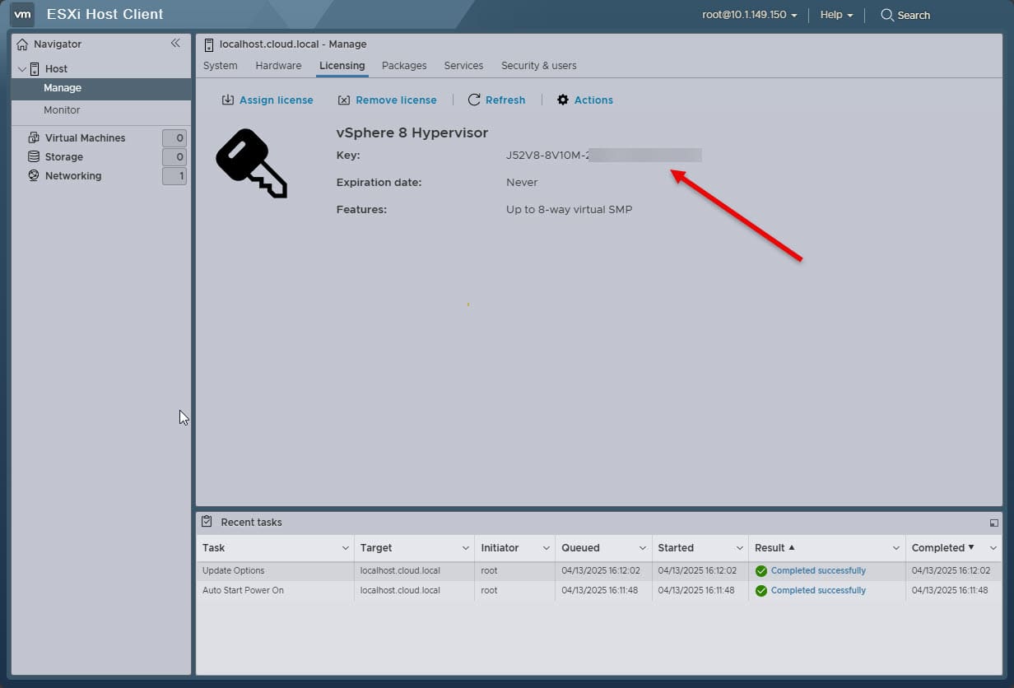Switch to the Hardware tab
This screenshot has width=1014, height=688.
coord(278,66)
